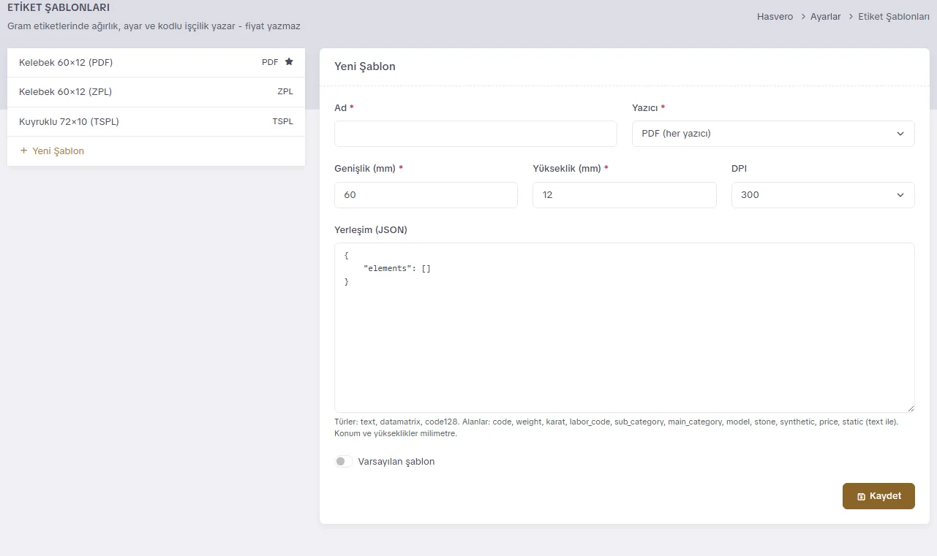Click the hint text starting with Türler
This screenshot has width=937, height=556.
616,427
